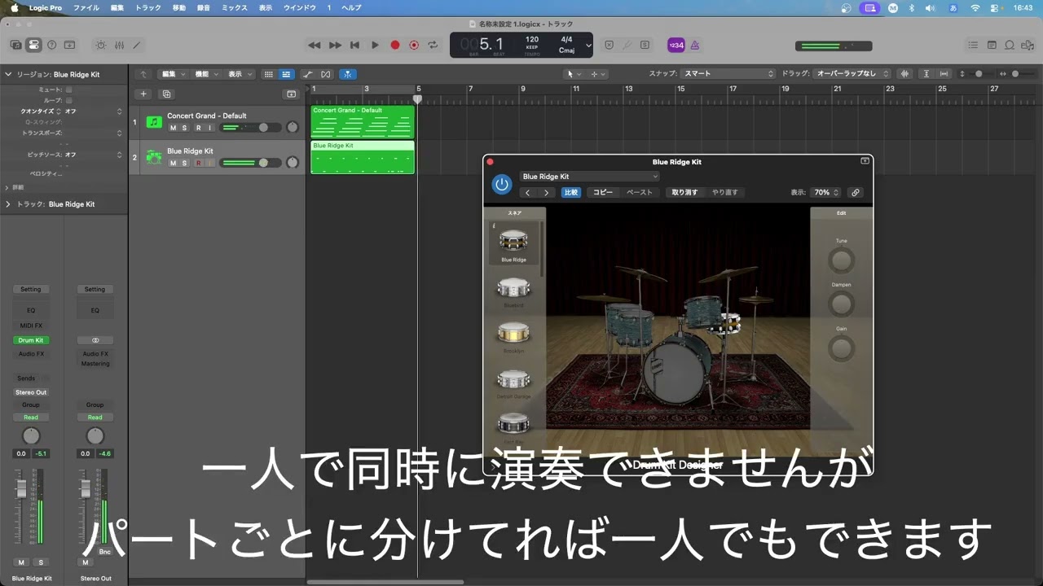This screenshot has height=586, width=1043.
Task: Open the Blue Ridge Kit preset dropdown
Action: pyautogui.click(x=589, y=177)
